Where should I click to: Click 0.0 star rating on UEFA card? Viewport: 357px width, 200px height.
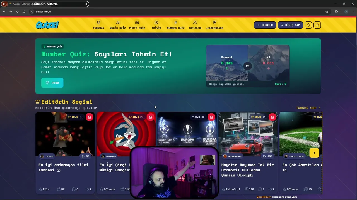tap(198, 117)
